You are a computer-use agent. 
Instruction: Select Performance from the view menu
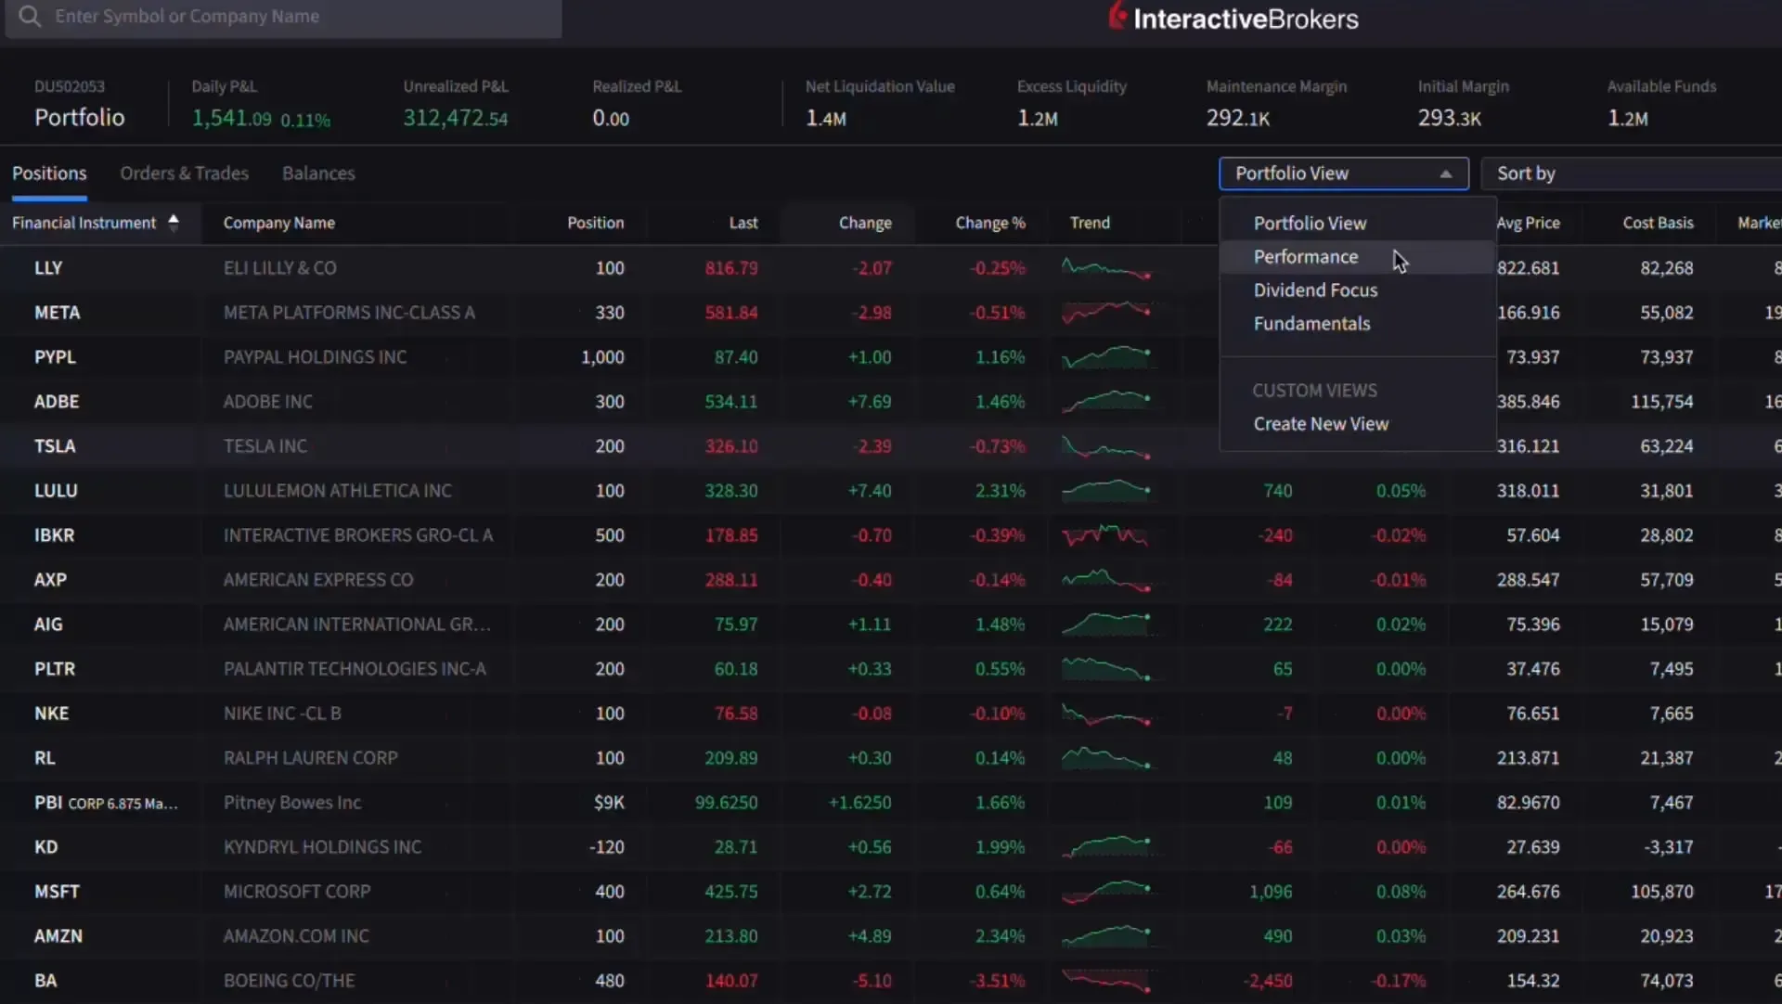1305,257
